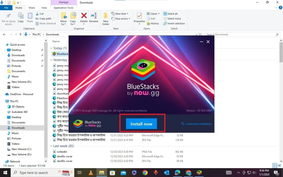This screenshot has height=177, width=283.
Task: Open the File menu tab
Action: (x=6, y=8)
